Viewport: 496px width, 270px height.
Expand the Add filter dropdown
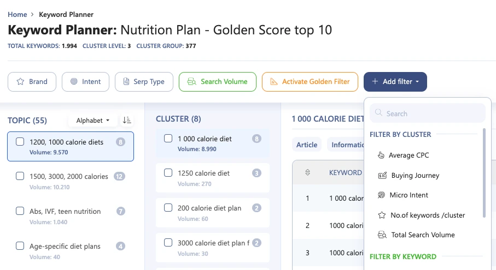point(395,82)
